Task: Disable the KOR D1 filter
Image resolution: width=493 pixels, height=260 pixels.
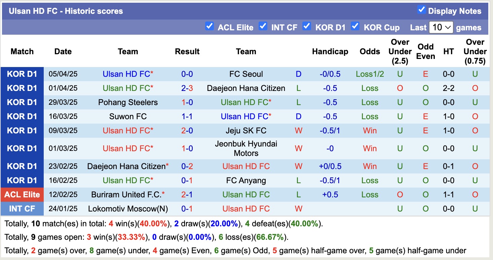Action: pyautogui.click(x=307, y=26)
